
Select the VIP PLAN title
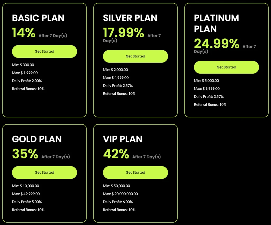coord(123,139)
